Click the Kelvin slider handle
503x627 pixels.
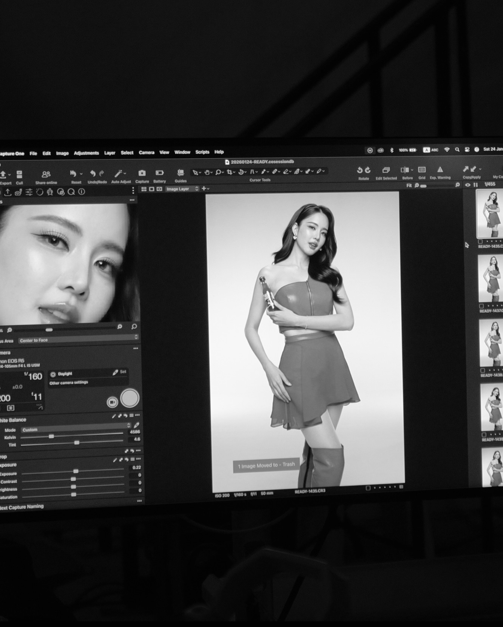51,437
